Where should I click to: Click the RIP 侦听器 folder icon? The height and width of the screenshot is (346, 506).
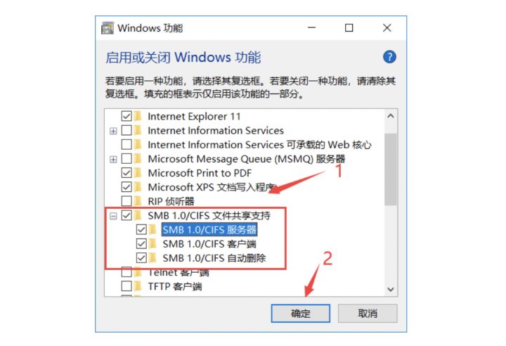[x=138, y=201]
